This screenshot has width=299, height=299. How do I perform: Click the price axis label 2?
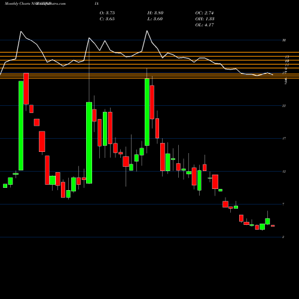[283, 237]
